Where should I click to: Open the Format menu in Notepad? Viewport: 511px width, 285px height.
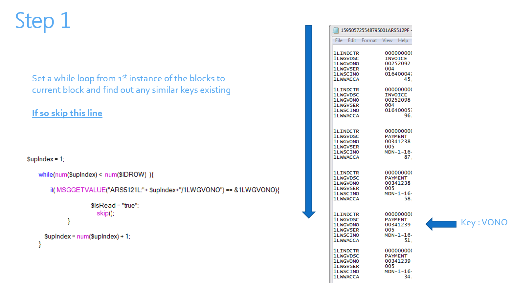pos(368,40)
